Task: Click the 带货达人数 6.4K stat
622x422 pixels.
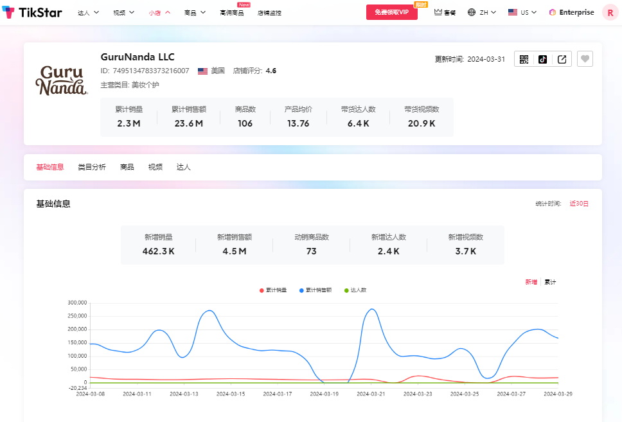Action: (x=358, y=117)
